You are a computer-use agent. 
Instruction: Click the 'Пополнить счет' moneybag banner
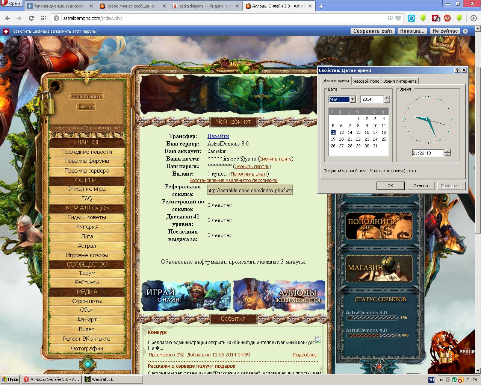point(379,226)
